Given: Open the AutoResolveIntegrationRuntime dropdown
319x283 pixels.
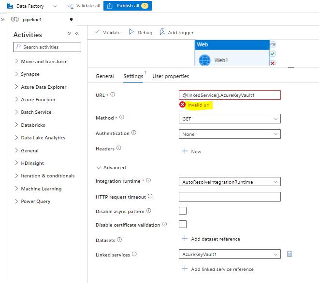Looking at the screenshot, I should pyautogui.click(x=230, y=182).
